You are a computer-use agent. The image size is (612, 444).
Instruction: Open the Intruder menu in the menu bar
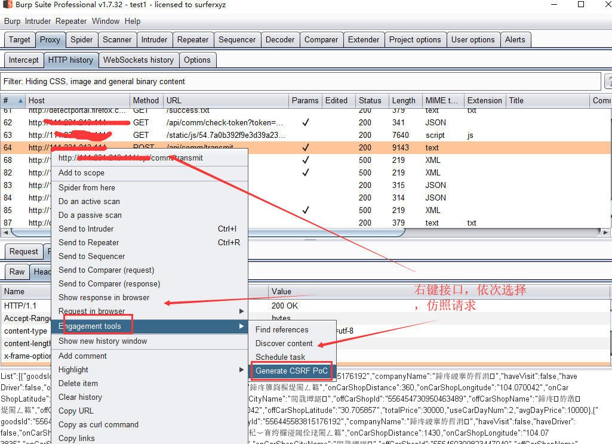click(x=38, y=21)
